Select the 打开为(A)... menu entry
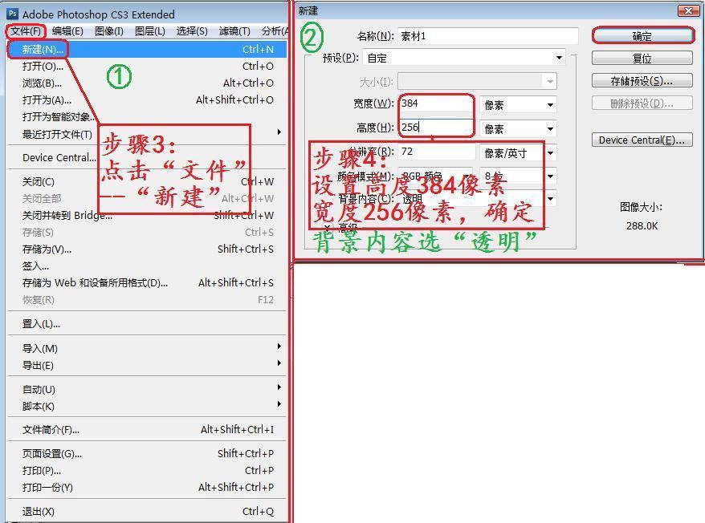This screenshot has height=523, width=705. click(147, 99)
